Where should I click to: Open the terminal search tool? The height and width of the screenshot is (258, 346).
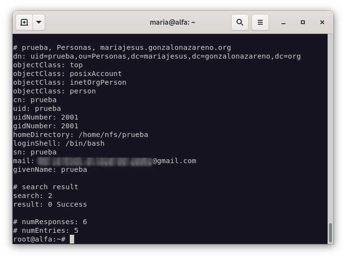tap(240, 22)
